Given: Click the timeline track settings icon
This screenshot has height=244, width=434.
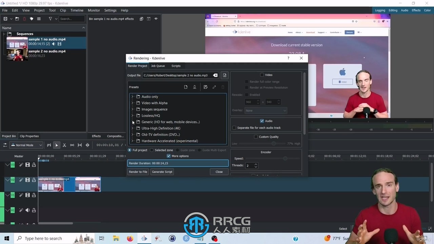Looking at the screenshot, I should (5, 145).
